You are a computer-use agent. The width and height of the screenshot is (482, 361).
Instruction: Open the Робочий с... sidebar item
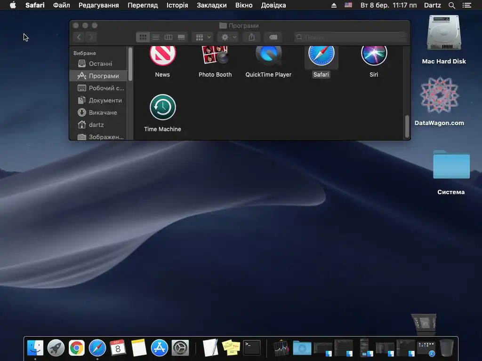pos(98,88)
